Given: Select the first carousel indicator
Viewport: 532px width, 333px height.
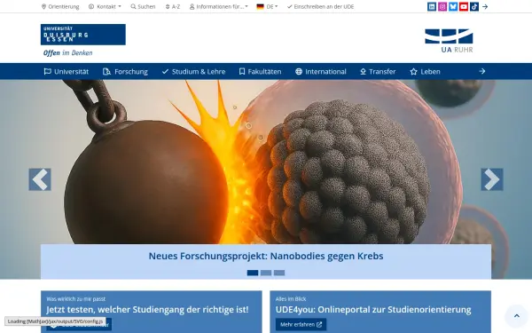Looking at the screenshot, I should 253,273.
